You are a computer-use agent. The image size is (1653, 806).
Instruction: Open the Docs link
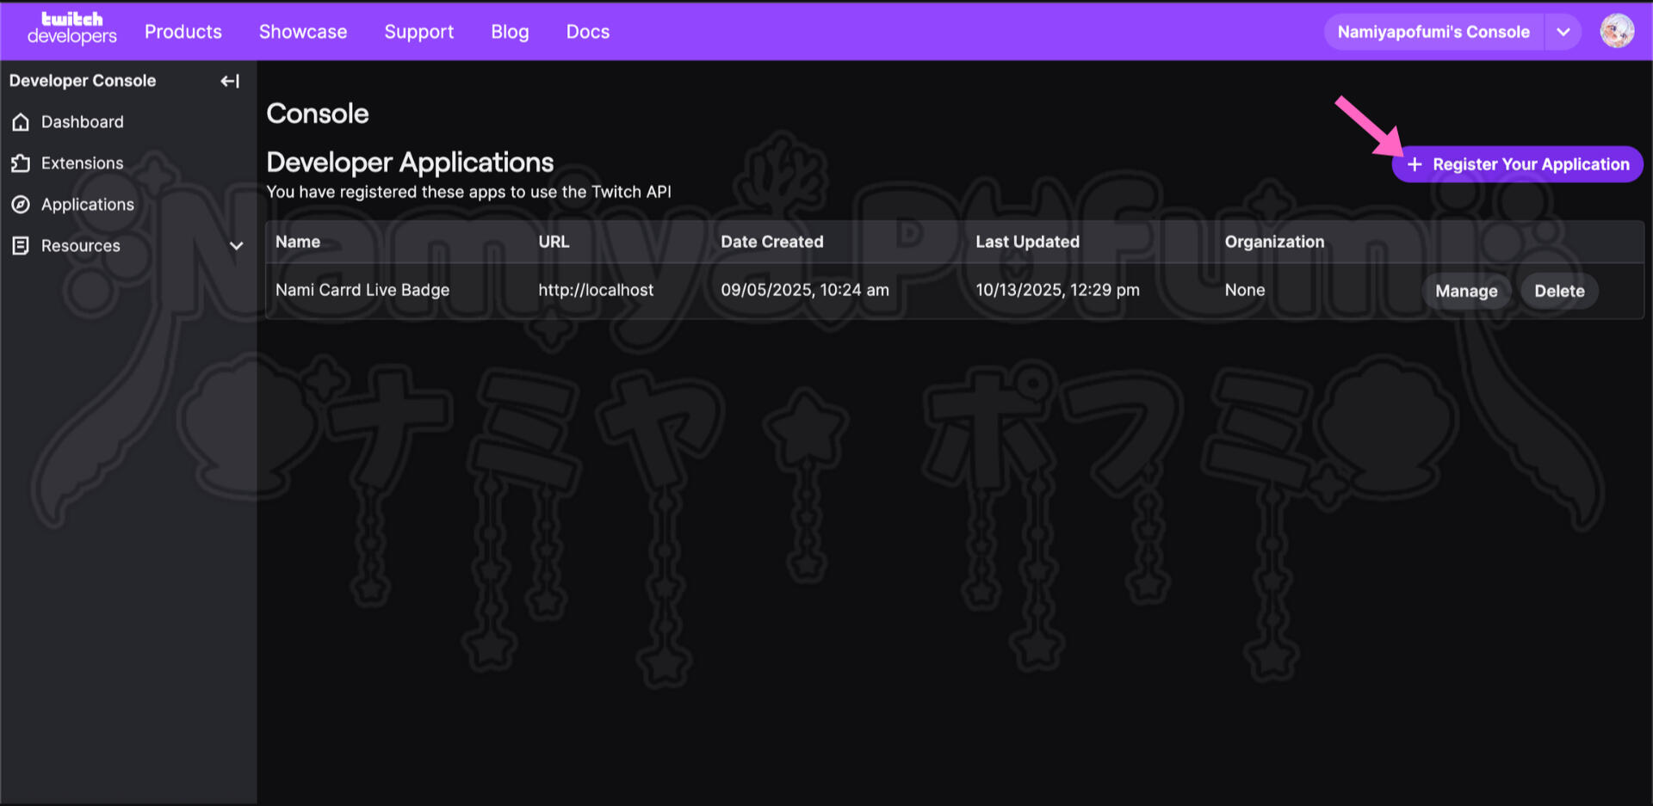[587, 32]
